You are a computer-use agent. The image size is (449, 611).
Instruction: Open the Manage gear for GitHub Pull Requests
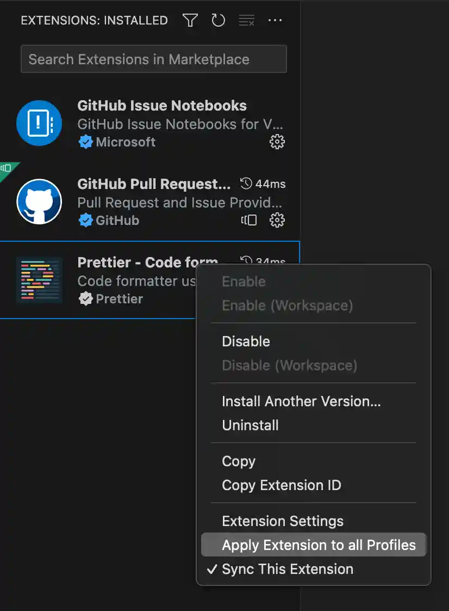(277, 220)
